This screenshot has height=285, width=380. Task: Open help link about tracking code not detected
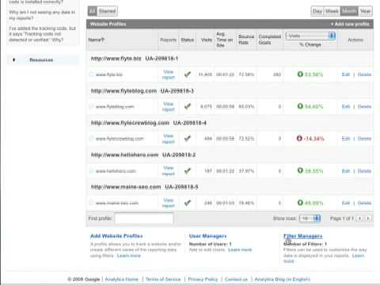42,34
